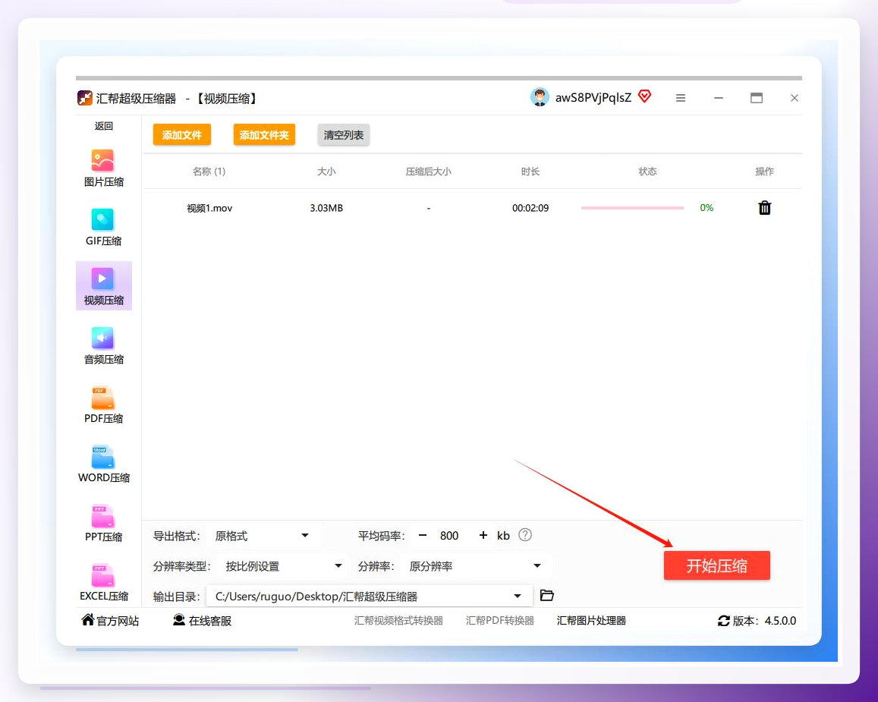The image size is (878, 702).
Task: Go back via 返回
Action: point(104,126)
